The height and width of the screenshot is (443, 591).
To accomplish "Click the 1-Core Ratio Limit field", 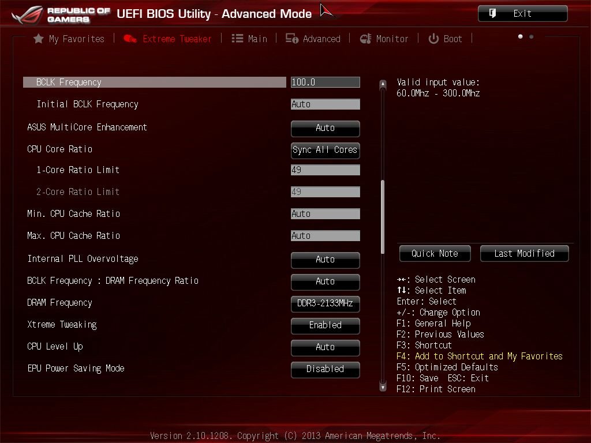I will pos(326,170).
